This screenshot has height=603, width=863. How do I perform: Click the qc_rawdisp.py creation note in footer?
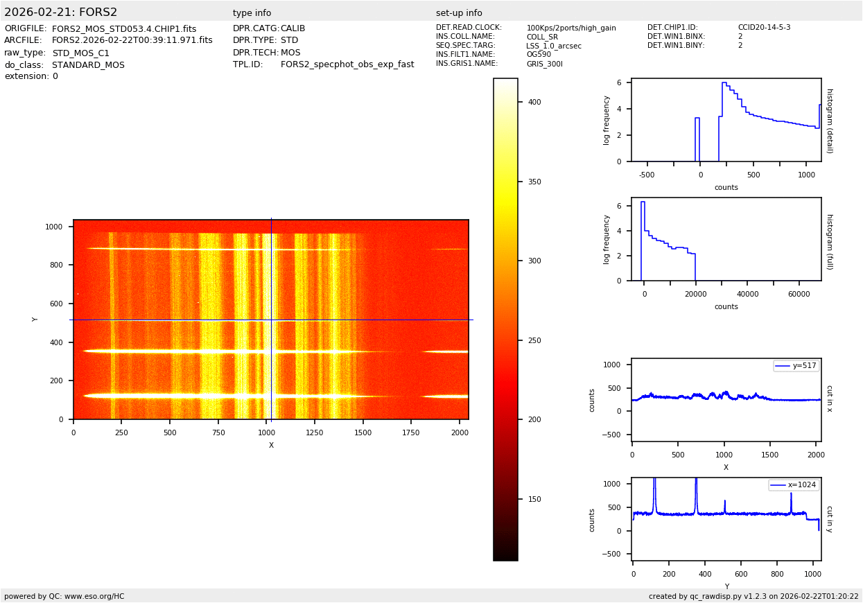point(753,596)
